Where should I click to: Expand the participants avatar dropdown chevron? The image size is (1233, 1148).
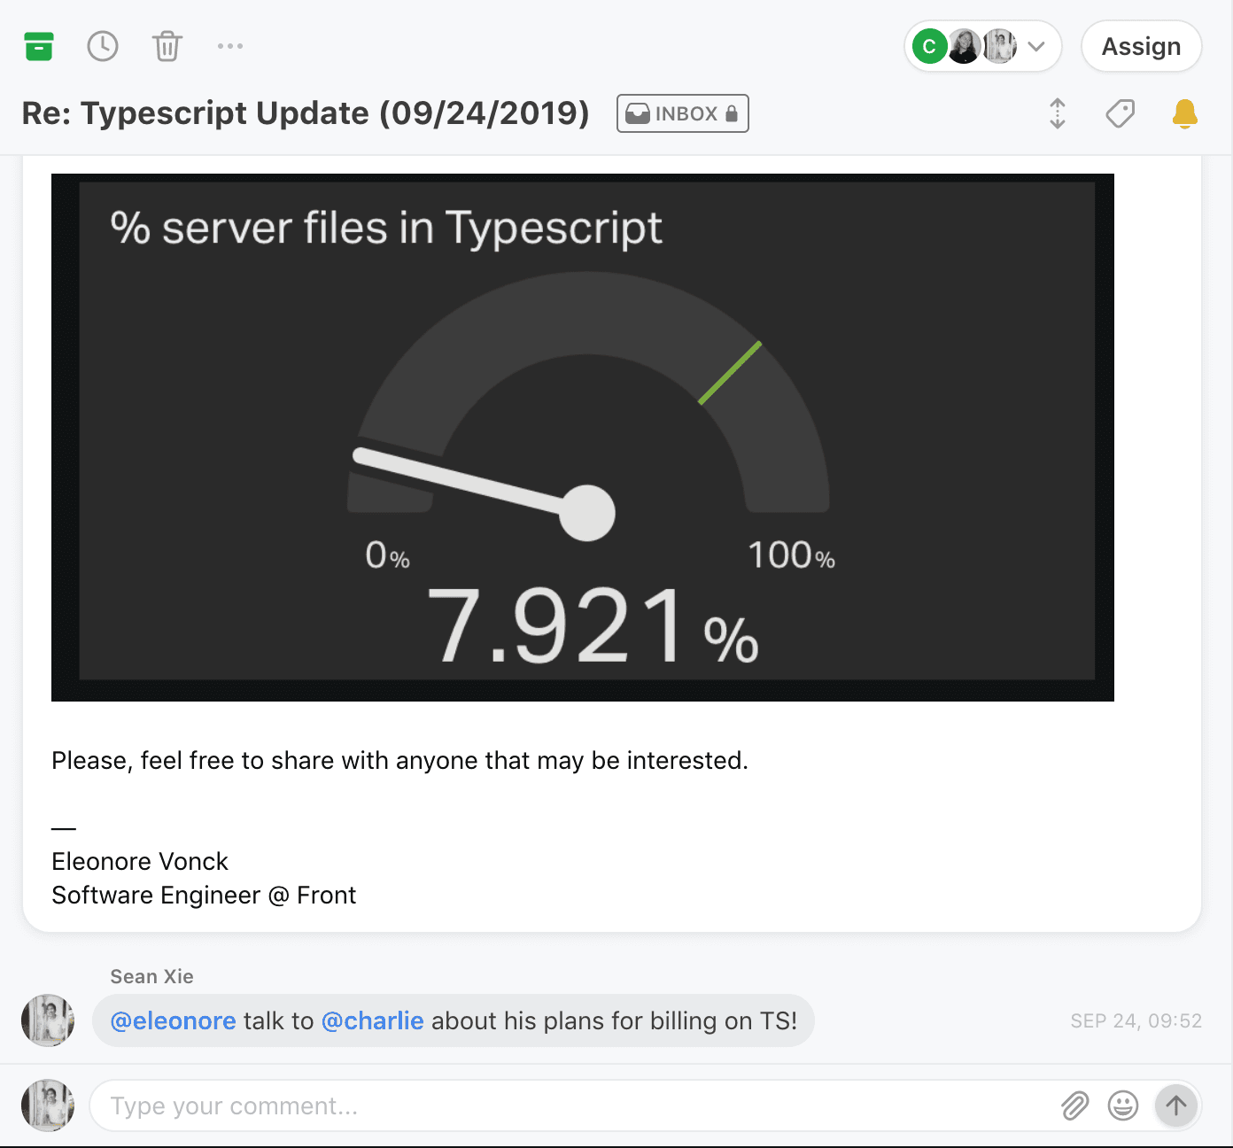pyautogui.click(x=1036, y=46)
